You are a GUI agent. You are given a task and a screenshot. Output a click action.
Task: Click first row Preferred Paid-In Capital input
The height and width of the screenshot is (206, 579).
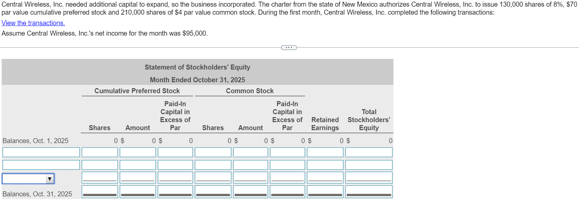click(175, 152)
